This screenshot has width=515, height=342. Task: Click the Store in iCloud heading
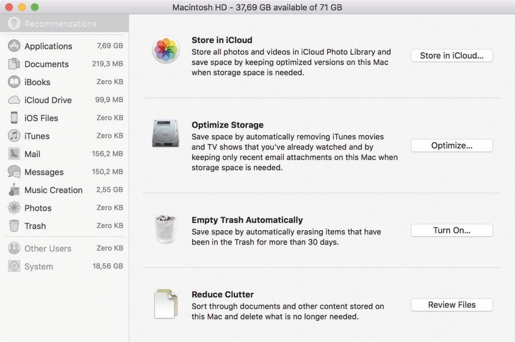tap(222, 40)
